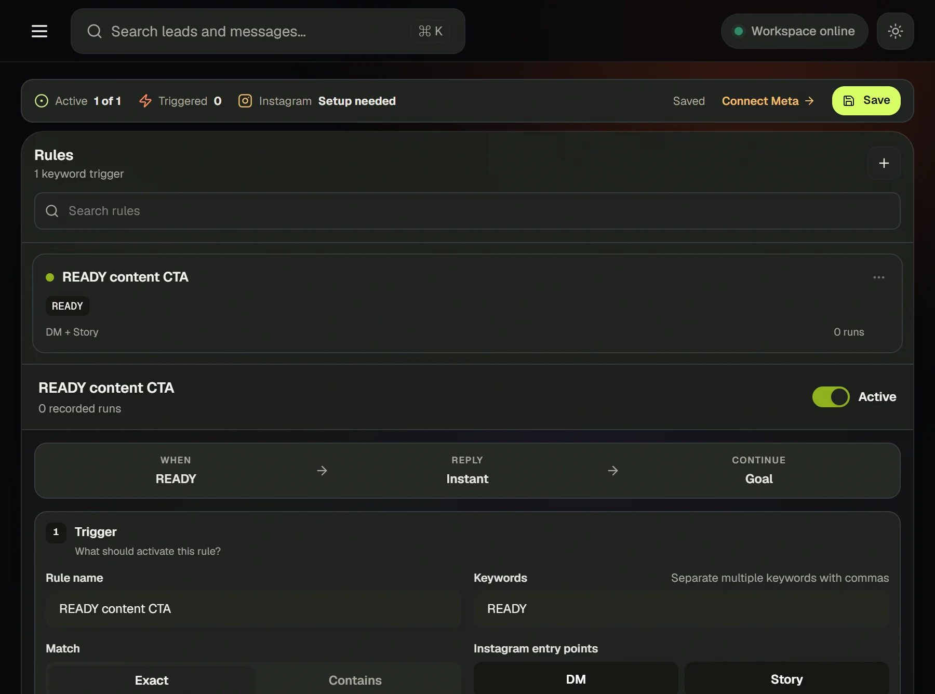
Task: Choose Contains match option
Action: click(355, 680)
